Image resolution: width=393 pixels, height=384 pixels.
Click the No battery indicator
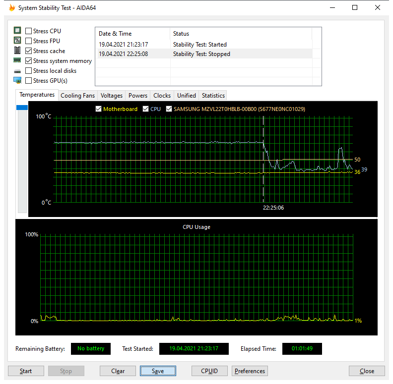(91, 348)
